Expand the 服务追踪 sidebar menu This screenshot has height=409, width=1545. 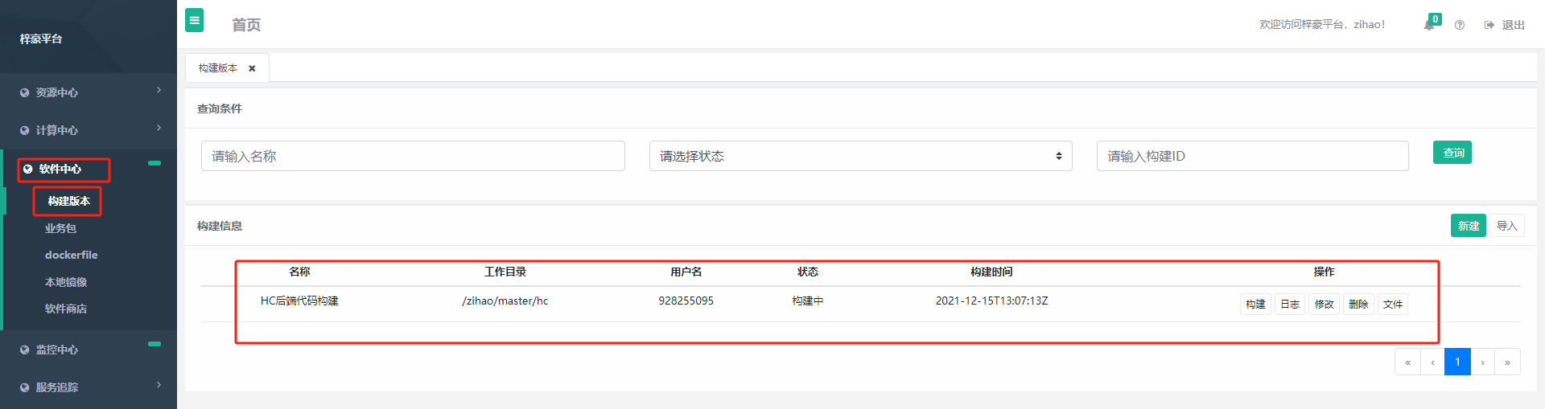89,387
